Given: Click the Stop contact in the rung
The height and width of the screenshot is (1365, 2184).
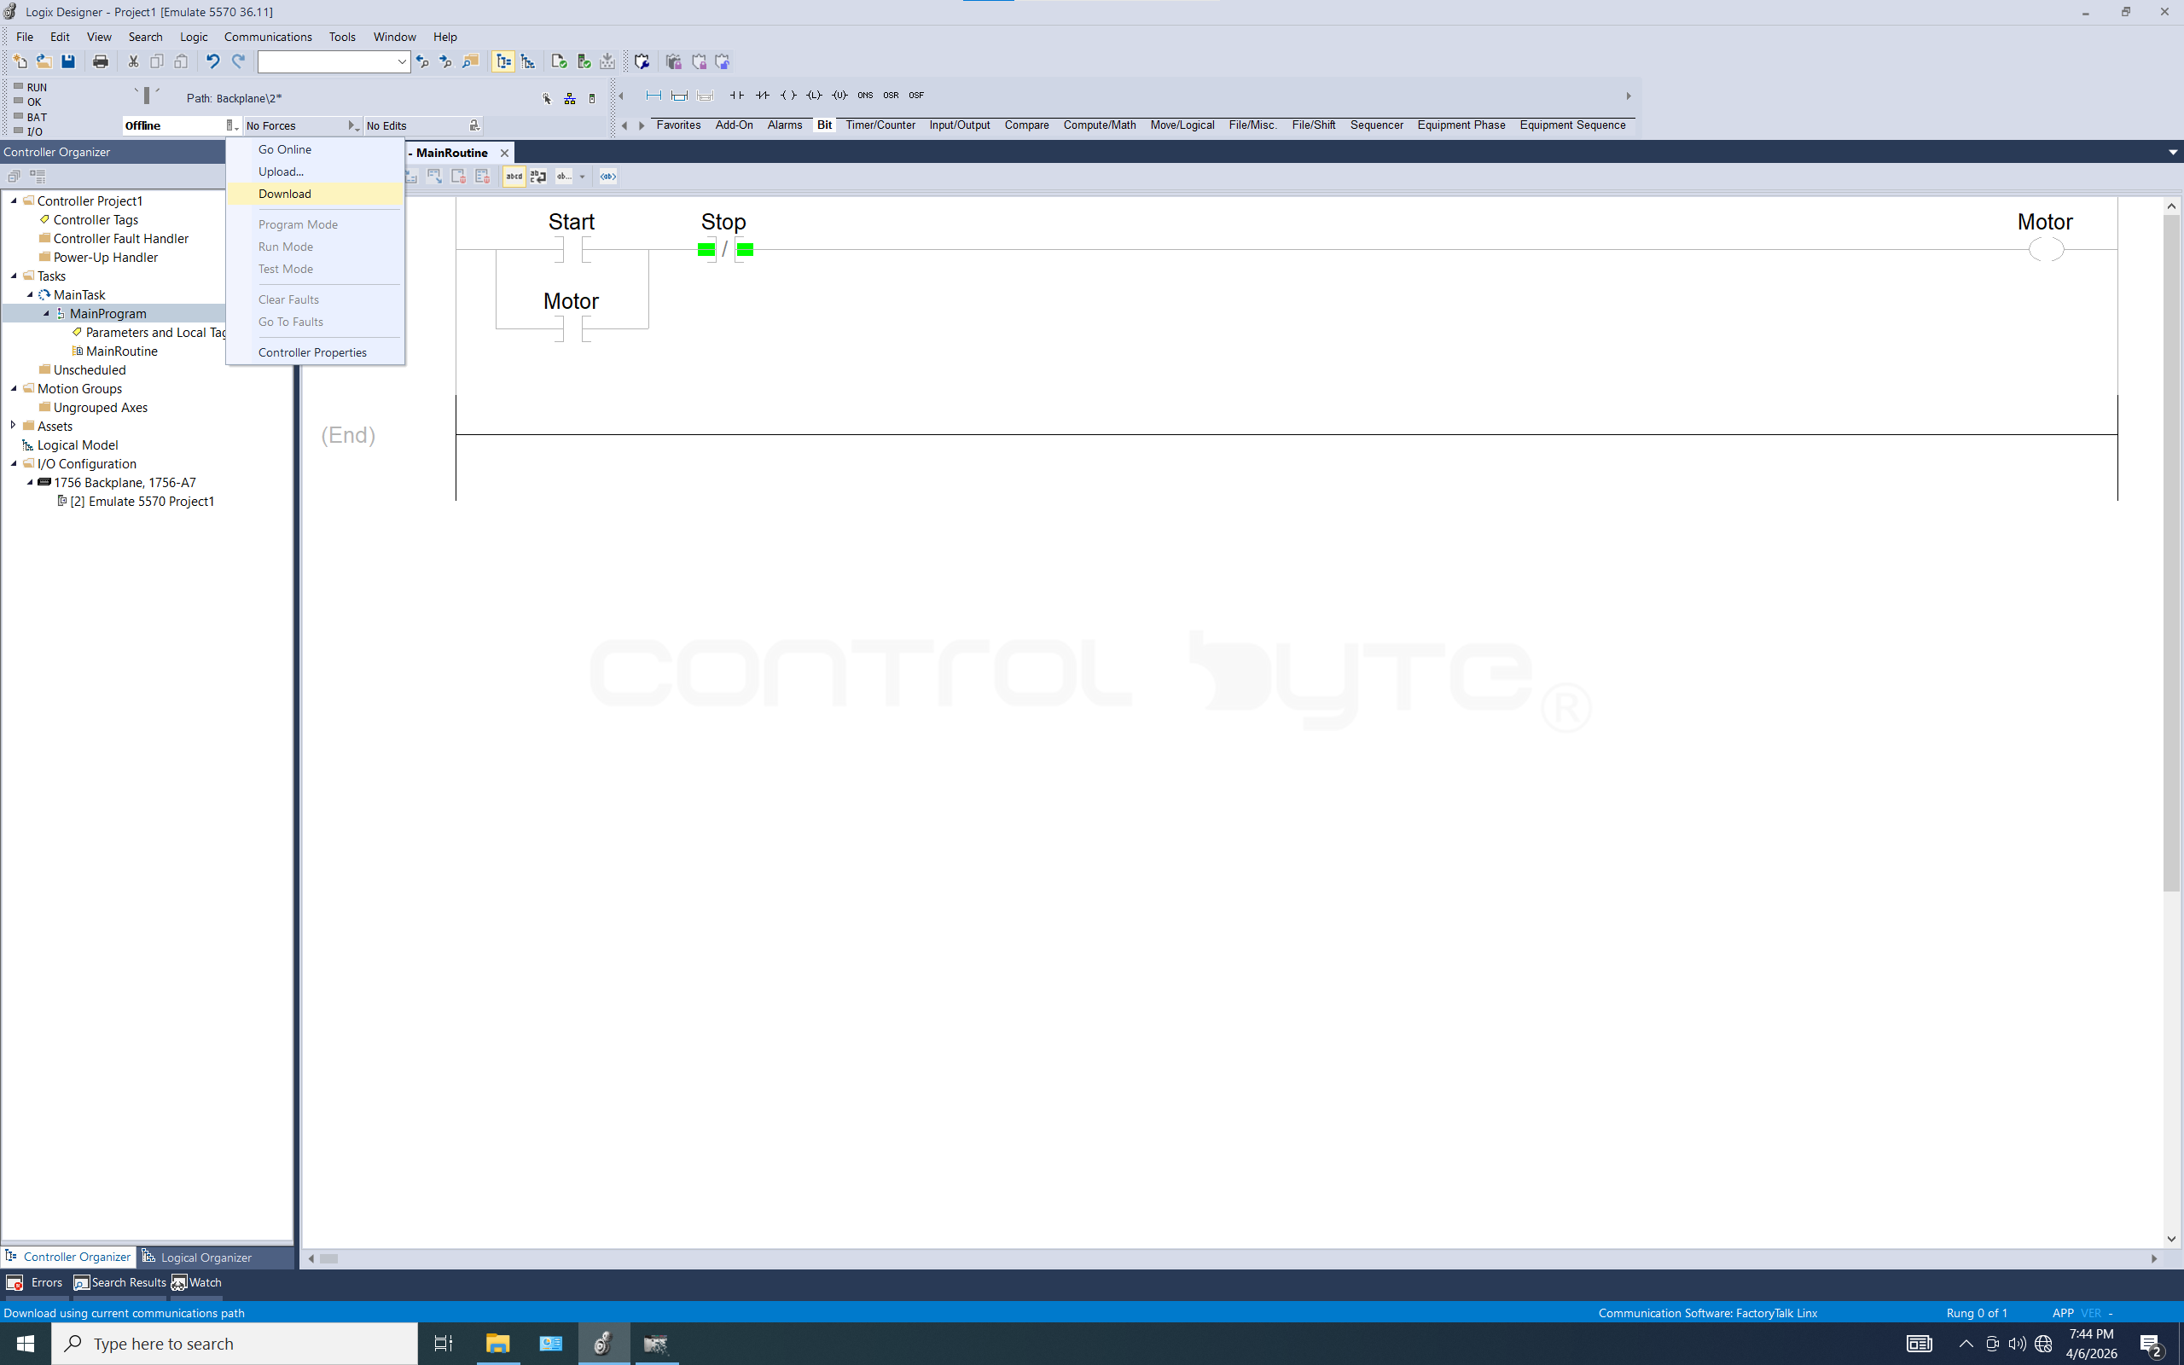Looking at the screenshot, I should click(x=724, y=248).
